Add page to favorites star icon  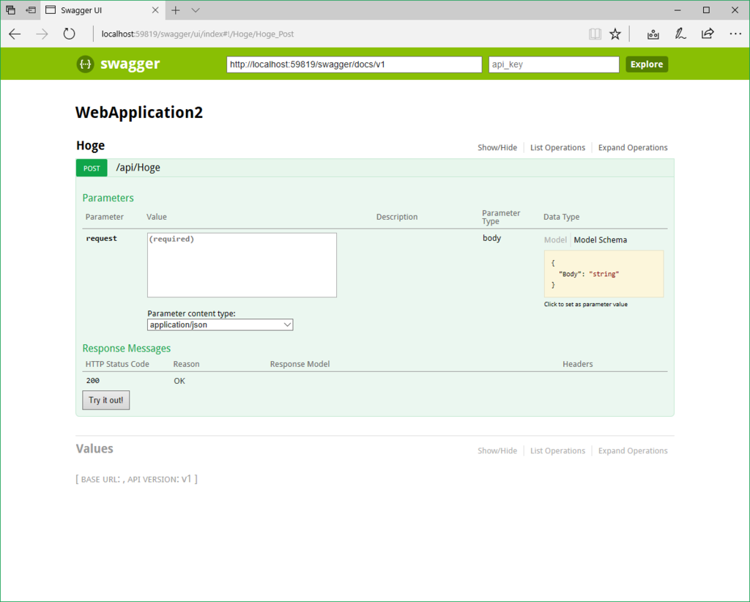(615, 34)
